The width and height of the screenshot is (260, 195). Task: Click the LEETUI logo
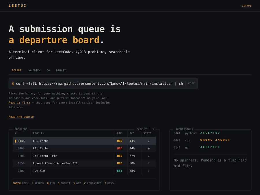click(17, 6)
